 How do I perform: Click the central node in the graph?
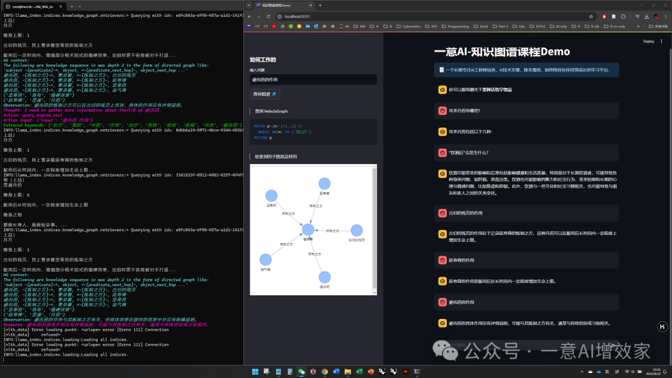pyautogui.click(x=308, y=230)
